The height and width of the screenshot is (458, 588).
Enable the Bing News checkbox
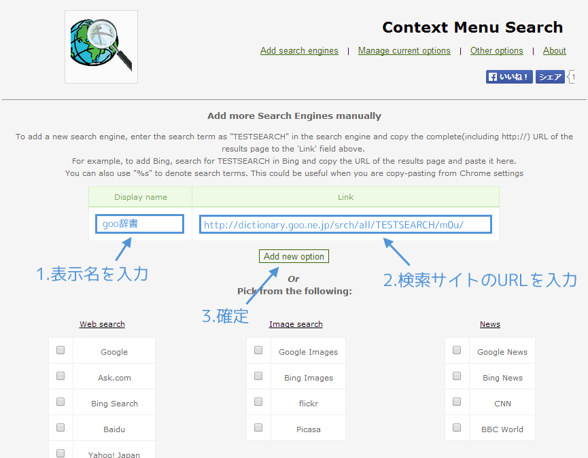[457, 376]
